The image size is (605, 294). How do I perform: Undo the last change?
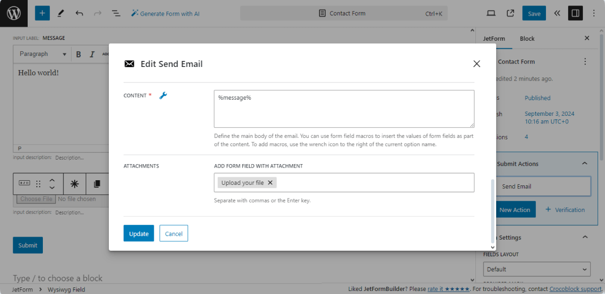pos(79,13)
